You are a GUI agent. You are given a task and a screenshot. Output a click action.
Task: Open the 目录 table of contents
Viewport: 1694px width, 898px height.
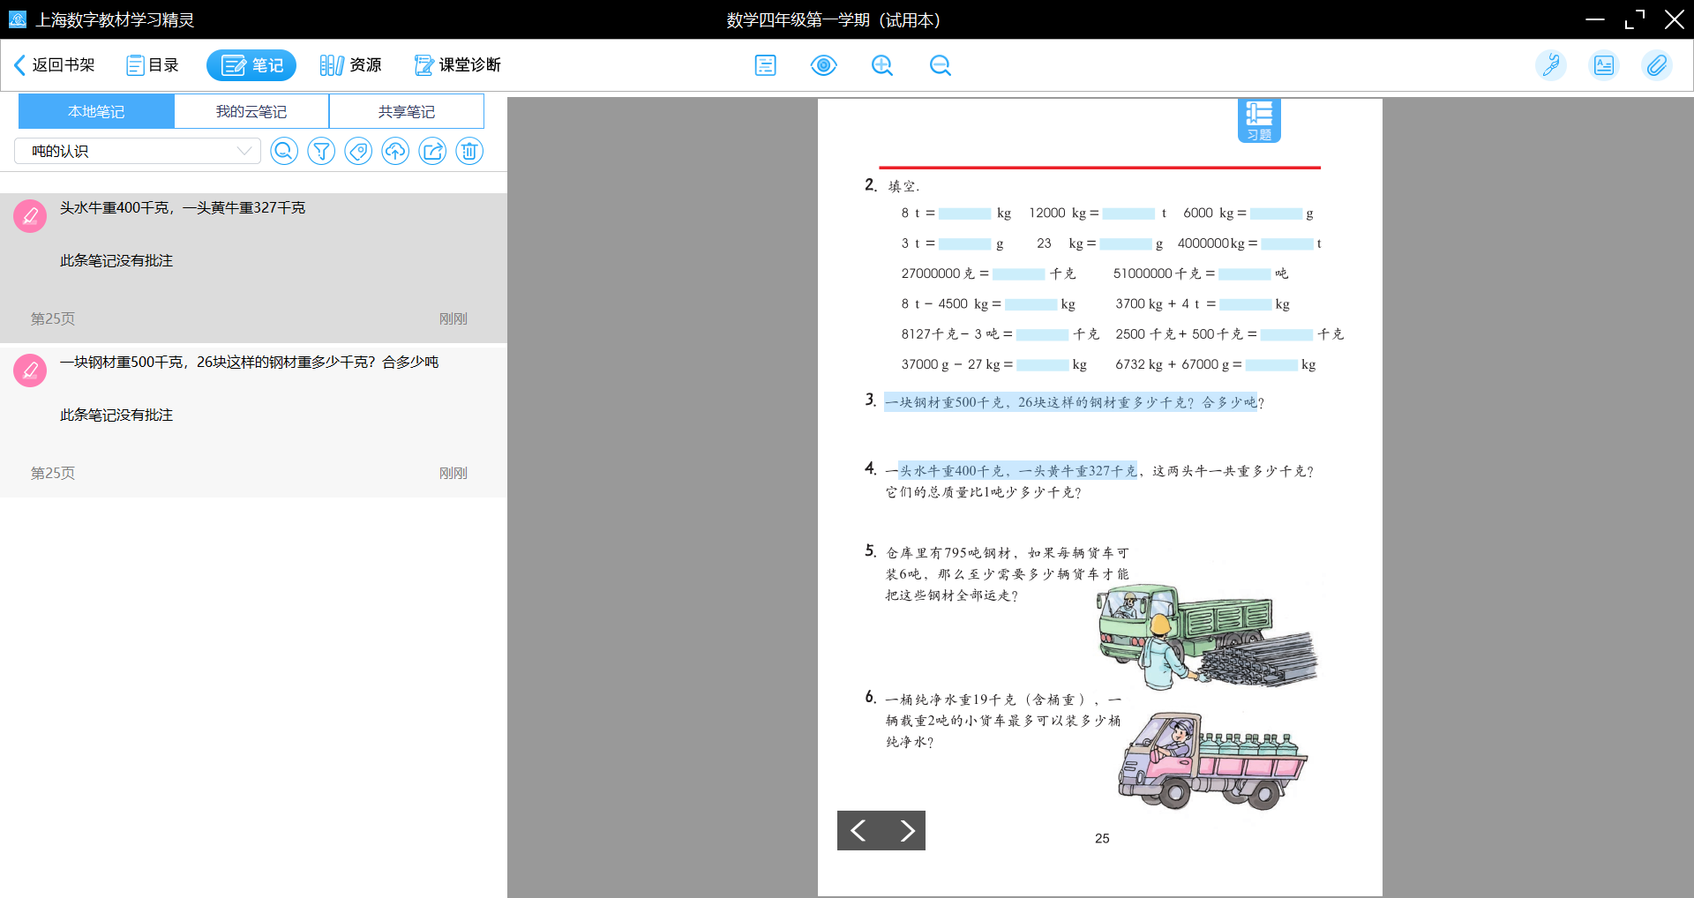click(x=153, y=65)
